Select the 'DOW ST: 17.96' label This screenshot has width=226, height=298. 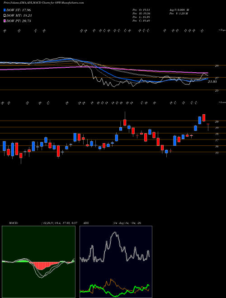[x=19, y=10]
